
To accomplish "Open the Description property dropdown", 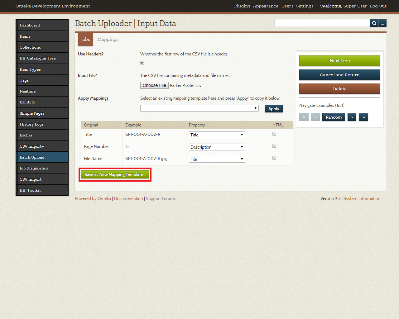I will pos(217,147).
